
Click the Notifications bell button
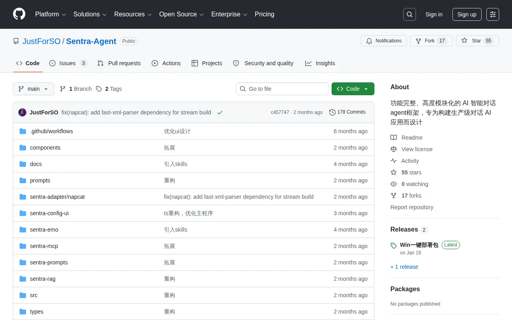tap(384, 41)
